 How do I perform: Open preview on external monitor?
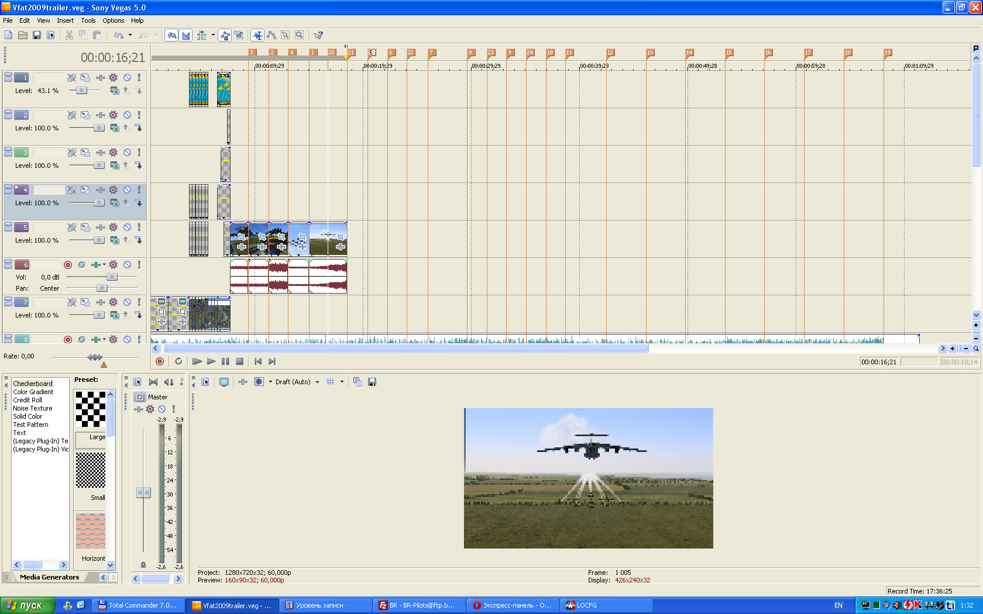point(224,382)
